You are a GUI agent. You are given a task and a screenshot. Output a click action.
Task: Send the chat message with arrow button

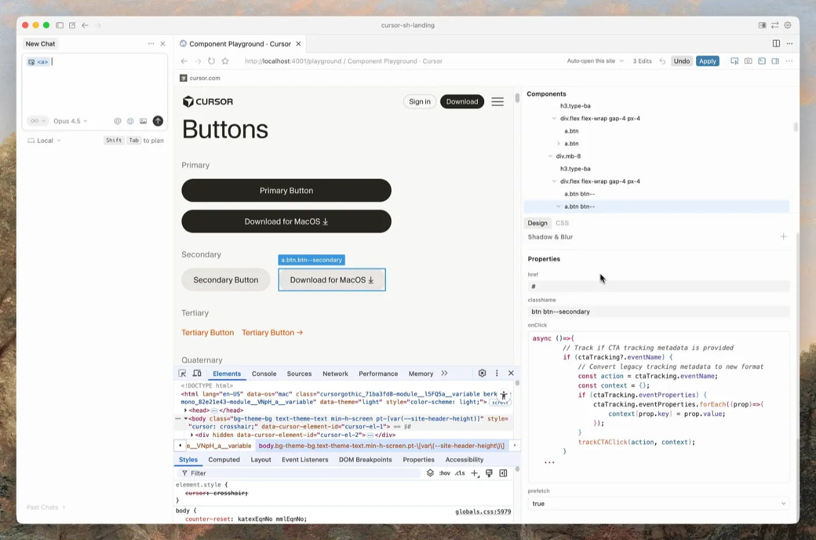(x=158, y=121)
